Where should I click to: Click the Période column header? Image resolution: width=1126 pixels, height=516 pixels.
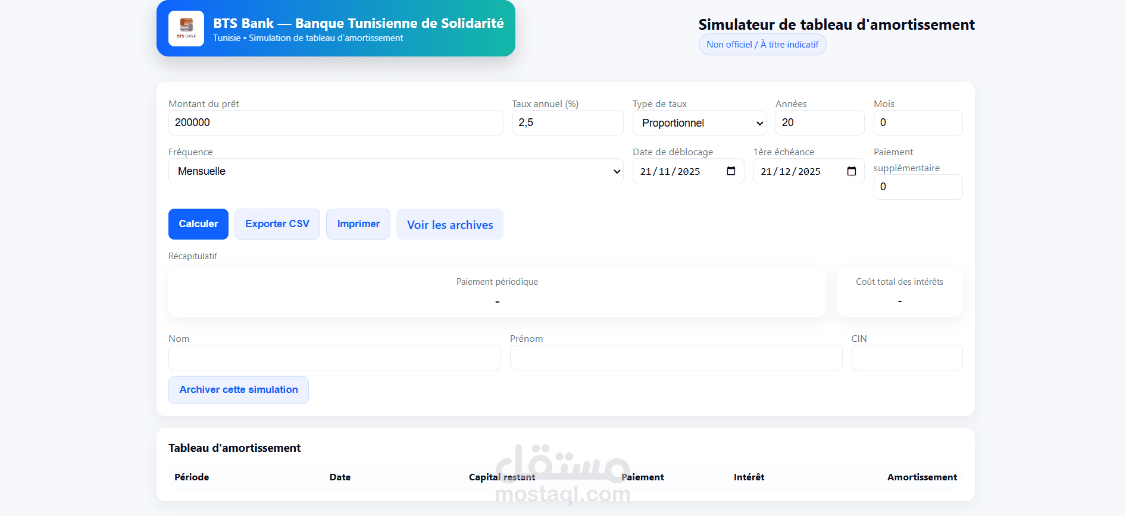(x=192, y=477)
